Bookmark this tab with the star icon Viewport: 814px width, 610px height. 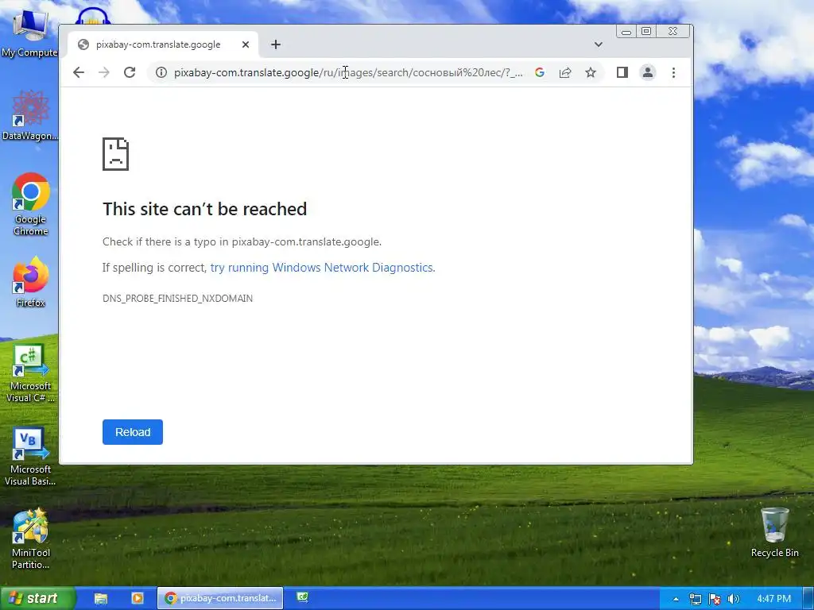click(591, 72)
